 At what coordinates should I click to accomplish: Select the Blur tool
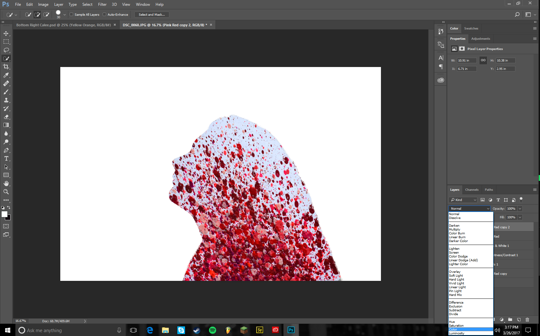[6, 133]
